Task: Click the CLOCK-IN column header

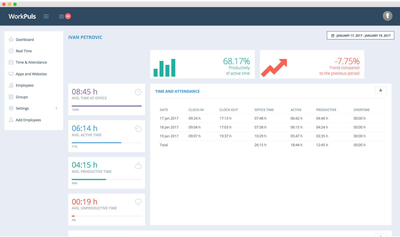Action: tap(196, 110)
